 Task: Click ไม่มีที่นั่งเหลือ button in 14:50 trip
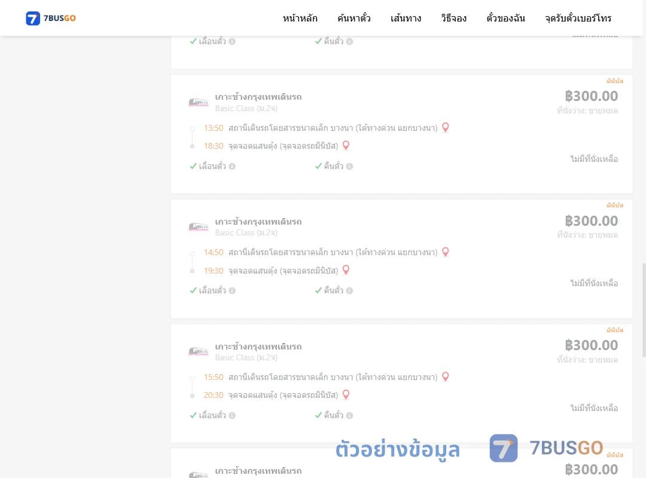(594, 283)
